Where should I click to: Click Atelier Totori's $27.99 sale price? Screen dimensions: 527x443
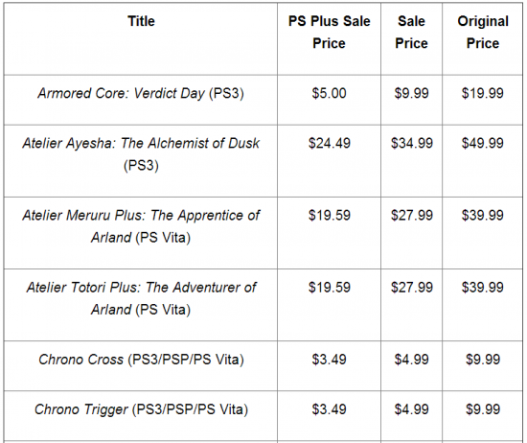pos(412,288)
